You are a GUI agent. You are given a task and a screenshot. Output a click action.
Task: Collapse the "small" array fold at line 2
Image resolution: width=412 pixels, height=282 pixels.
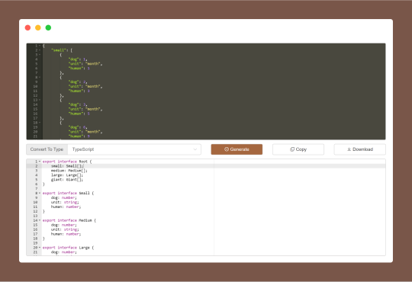[40, 50]
